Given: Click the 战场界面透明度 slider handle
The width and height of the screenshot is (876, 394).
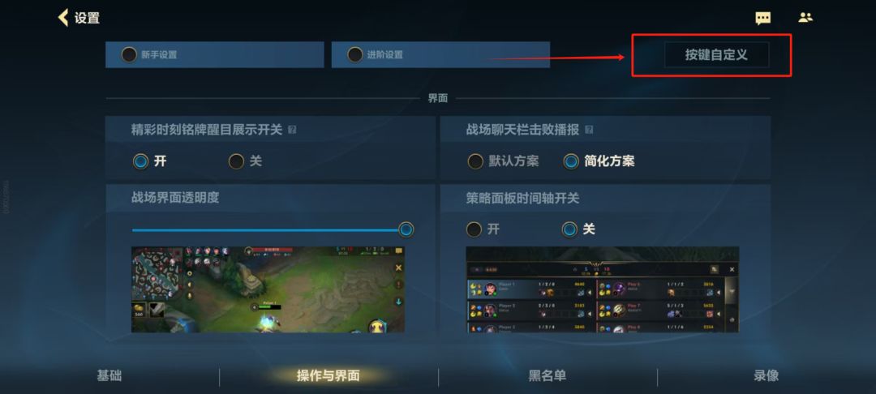Looking at the screenshot, I should 406,229.
